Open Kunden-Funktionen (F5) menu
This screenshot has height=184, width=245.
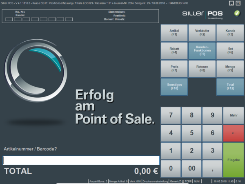pos(202,50)
